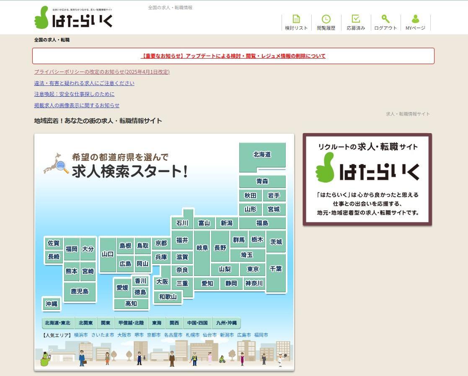
Task: Pick 大阪 on the map
Action: (x=161, y=283)
